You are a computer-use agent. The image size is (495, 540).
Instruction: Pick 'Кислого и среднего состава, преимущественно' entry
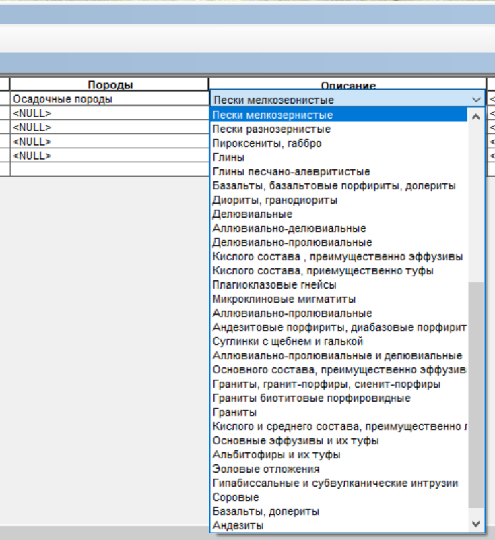[339, 426]
